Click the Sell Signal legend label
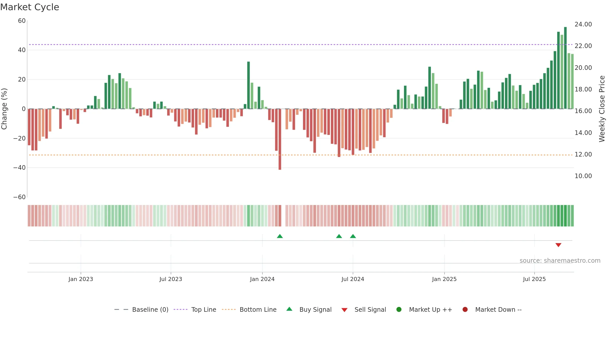609x343 pixels. pos(370,309)
